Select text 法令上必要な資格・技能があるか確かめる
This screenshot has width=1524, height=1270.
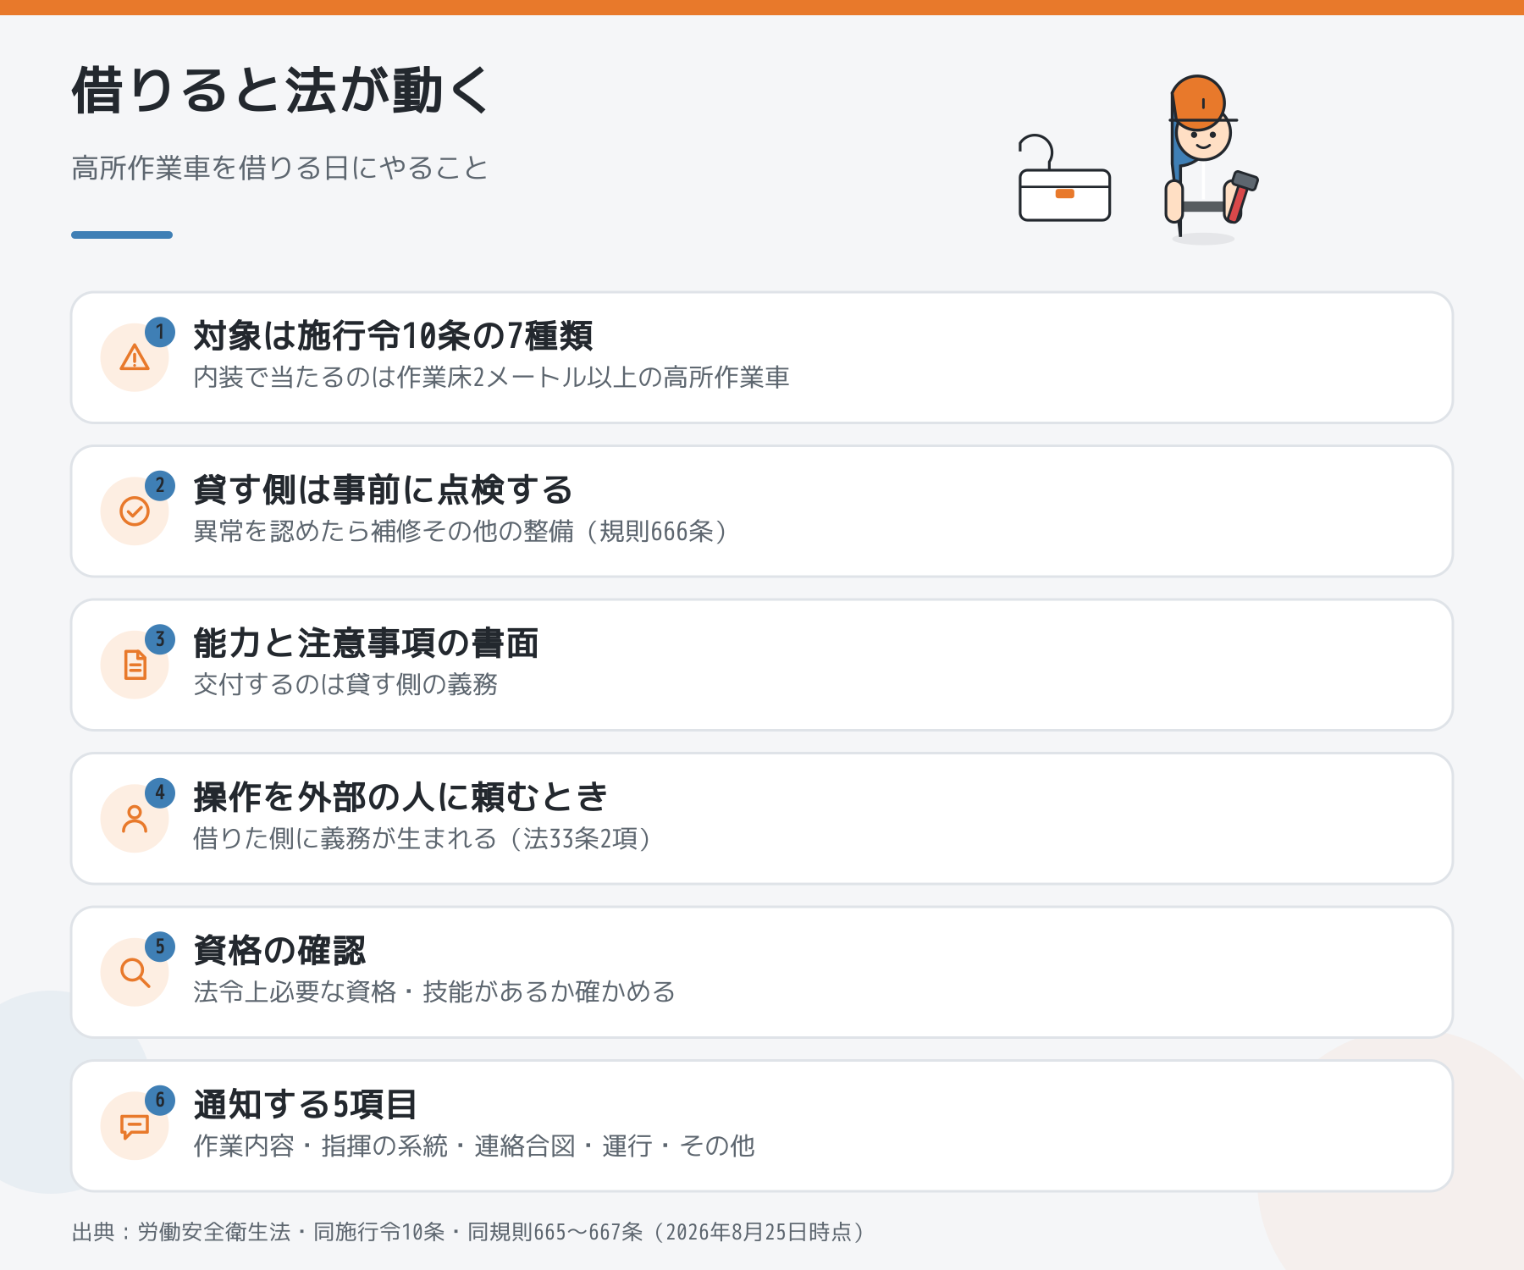click(434, 991)
